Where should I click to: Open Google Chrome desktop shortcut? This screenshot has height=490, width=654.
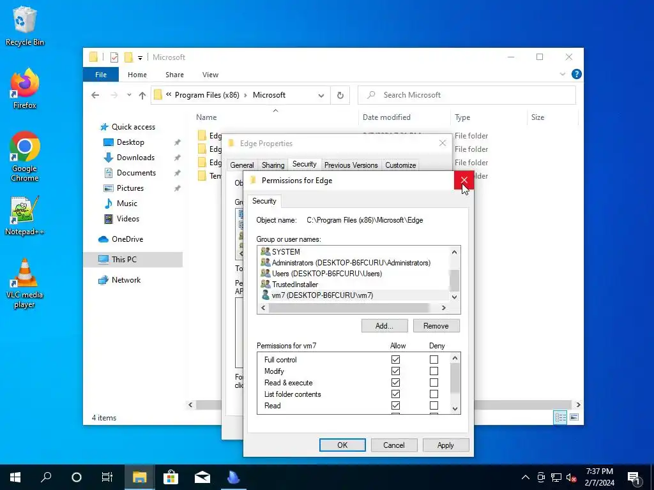pos(25,157)
